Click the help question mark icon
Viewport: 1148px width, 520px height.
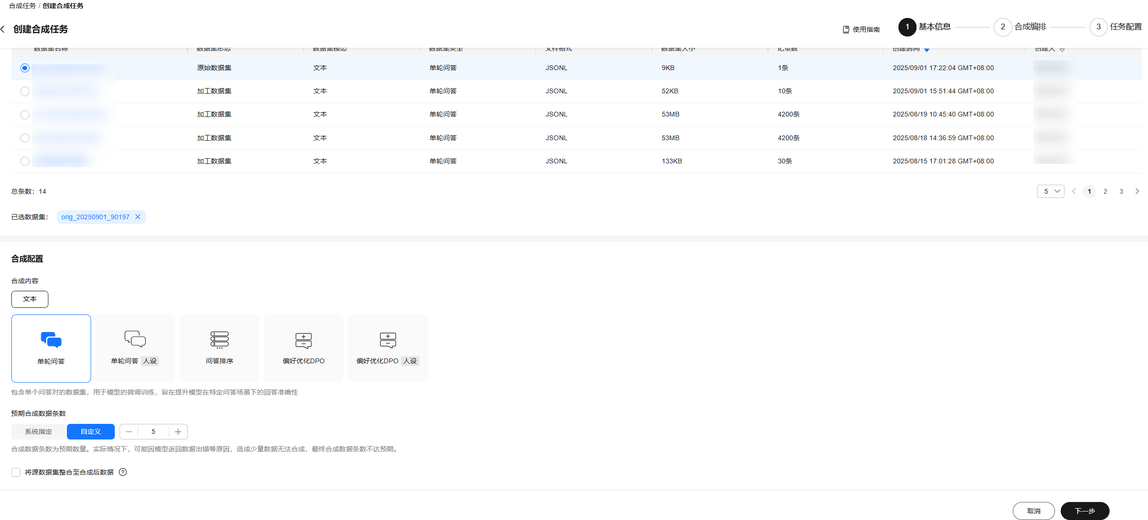(x=123, y=472)
